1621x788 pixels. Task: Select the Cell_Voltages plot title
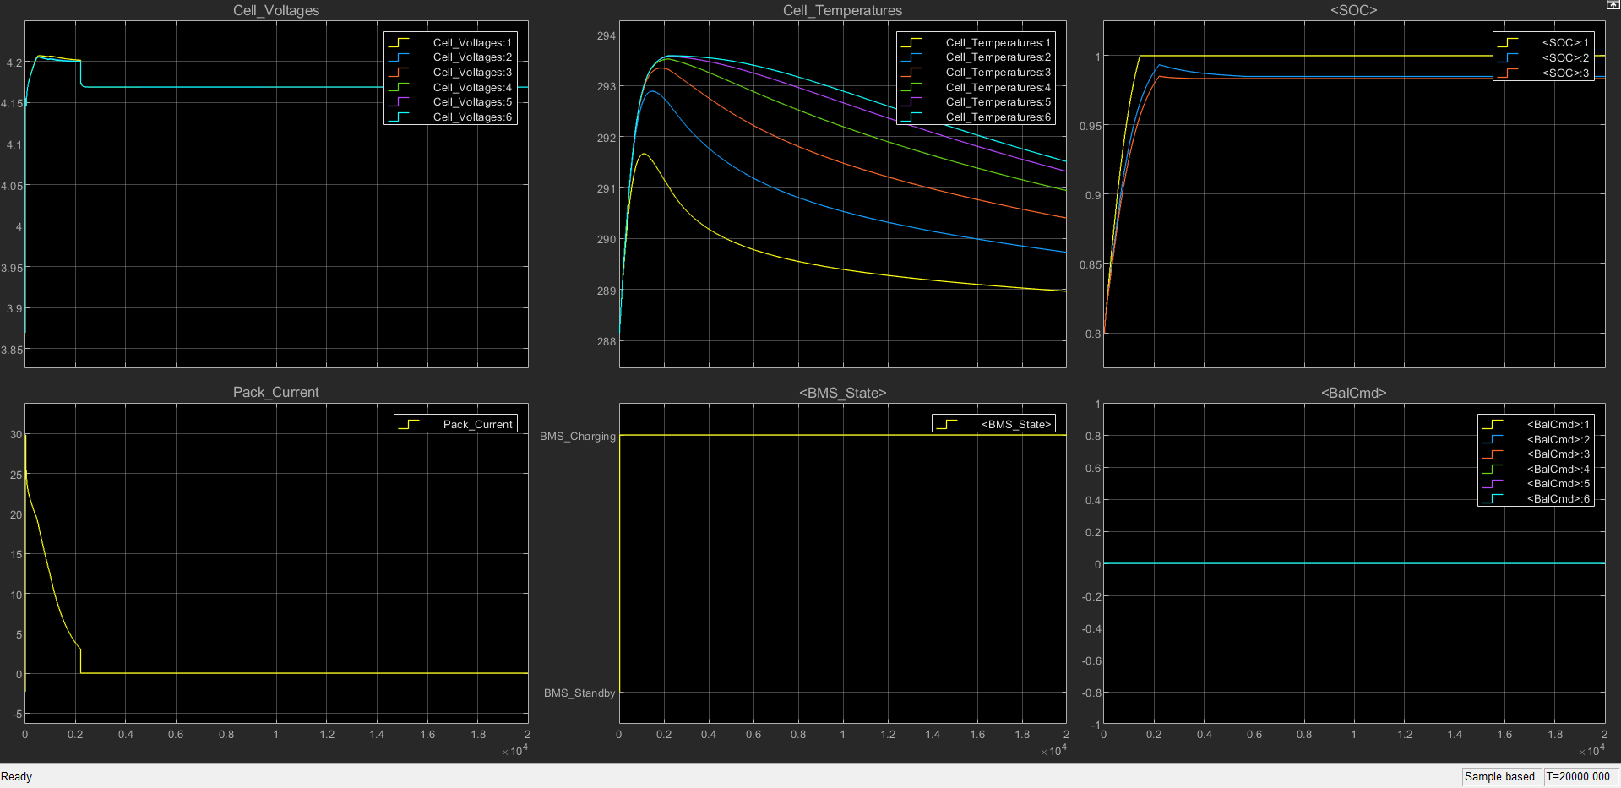pyautogui.click(x=276, y=10)
